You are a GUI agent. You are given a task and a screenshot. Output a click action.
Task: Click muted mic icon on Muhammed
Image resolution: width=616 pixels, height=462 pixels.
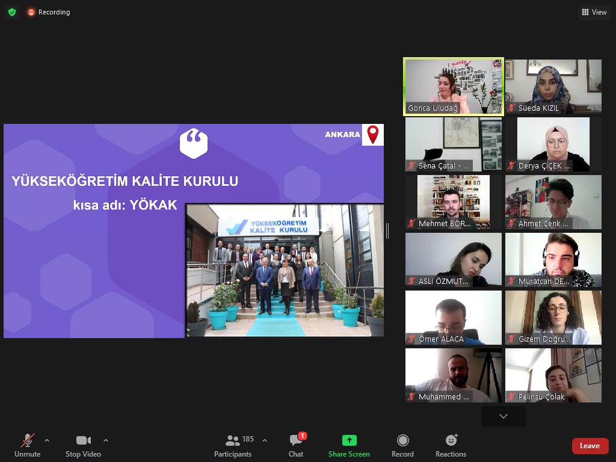coord(411,396)
